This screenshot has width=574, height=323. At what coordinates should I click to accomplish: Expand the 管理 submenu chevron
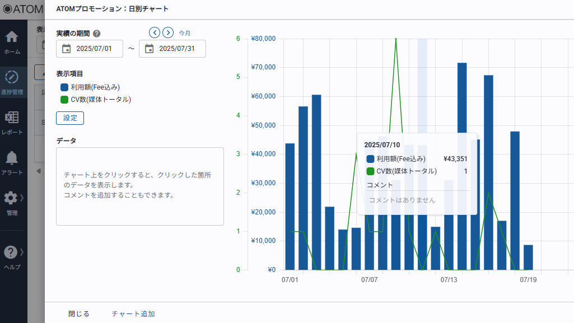click(22, 198)
